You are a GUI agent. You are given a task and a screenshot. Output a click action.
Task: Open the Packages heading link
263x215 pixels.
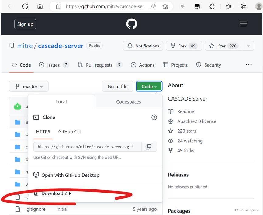tap(179, 211)
